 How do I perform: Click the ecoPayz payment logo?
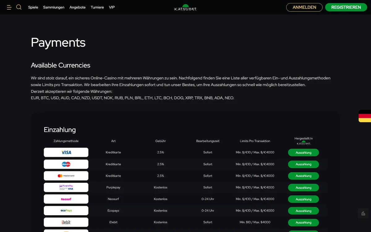tap(66, 211)
